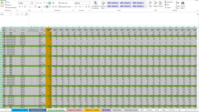Click the Cut scissors icon

click(6, 2)
